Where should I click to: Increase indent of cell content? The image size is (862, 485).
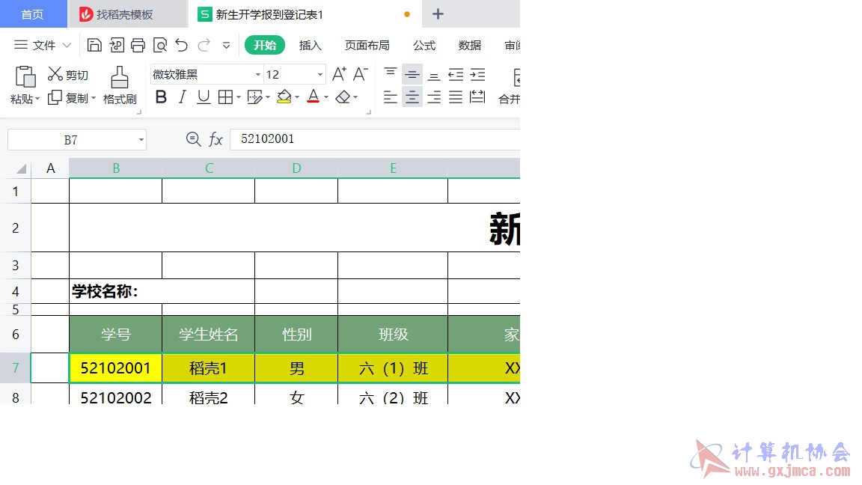[477, 73]
